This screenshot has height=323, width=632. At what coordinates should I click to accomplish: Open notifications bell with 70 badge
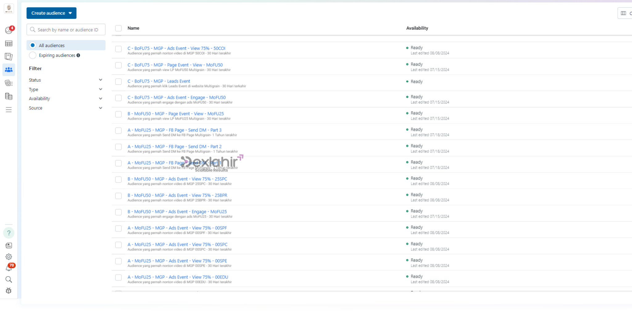[9, 268]
